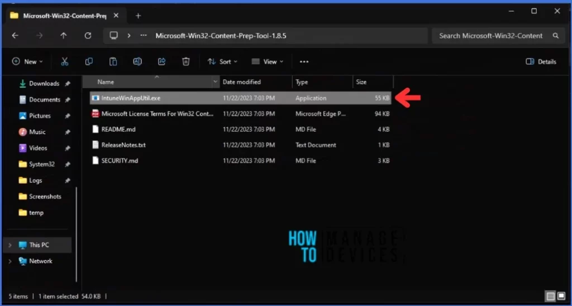
Task: Select the README.md file name
Action: (x=118, y=129)
